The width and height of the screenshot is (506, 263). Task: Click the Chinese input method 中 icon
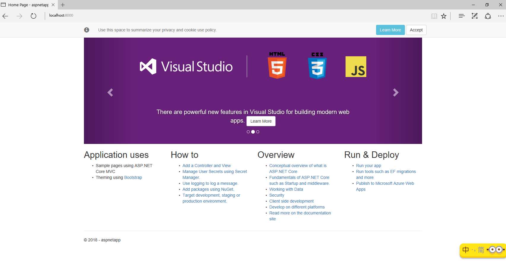tap(466, 250)
